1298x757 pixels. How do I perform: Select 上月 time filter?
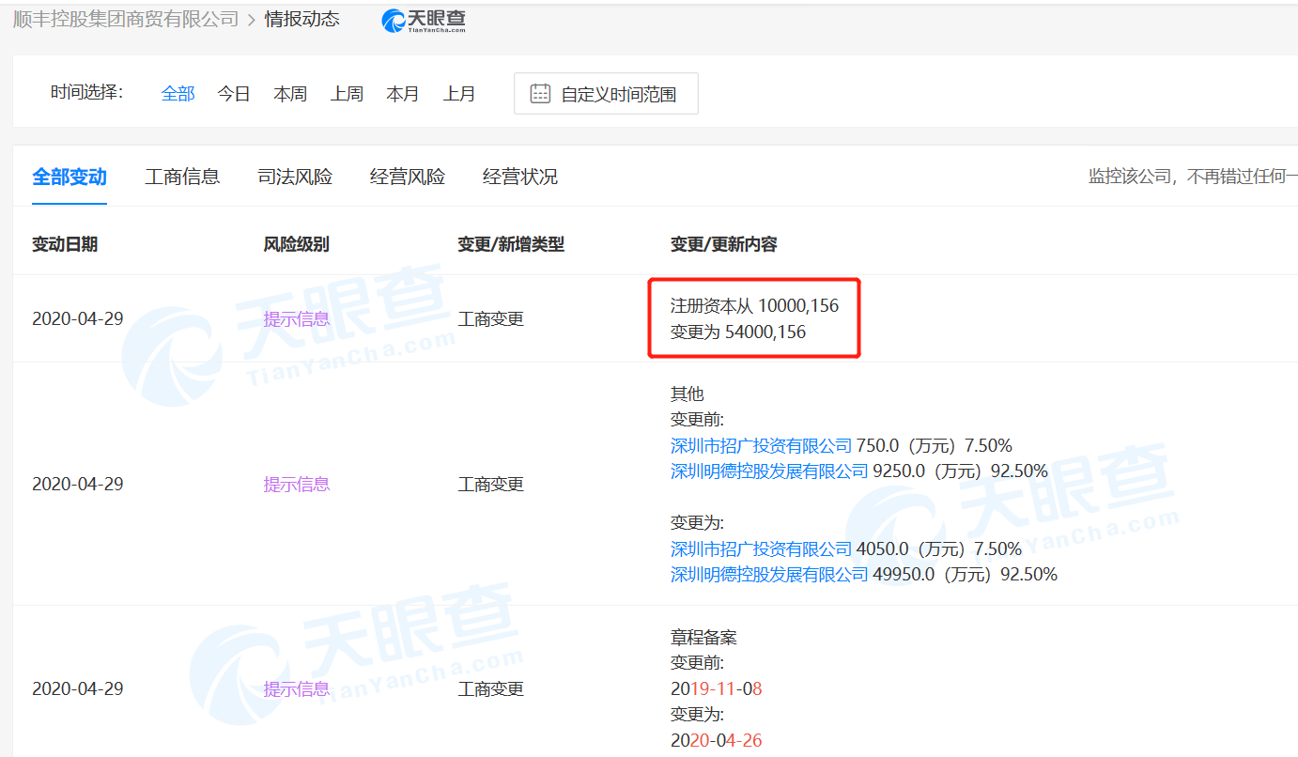click(x=459, y=94)
